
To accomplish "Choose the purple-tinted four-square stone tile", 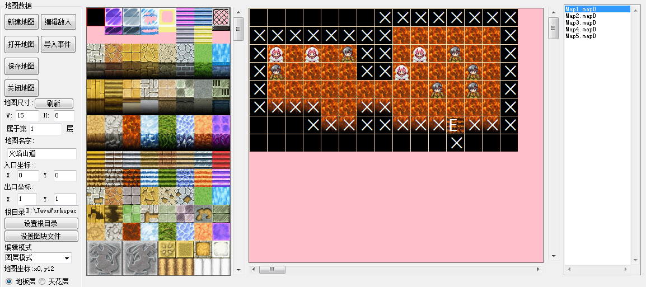I will pos(185,213).
